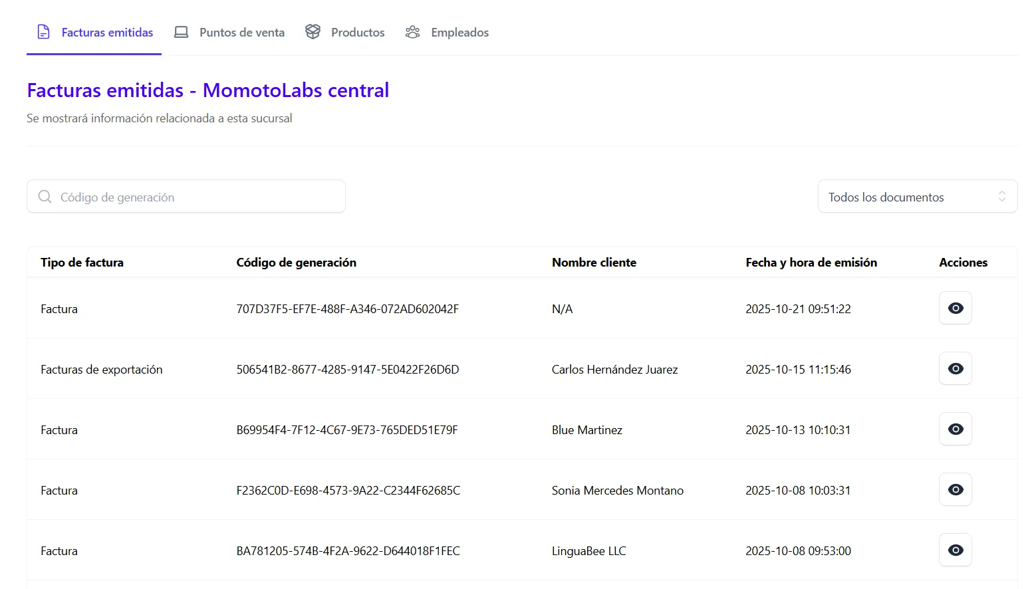1032x589 pixels.
Task: Select the Facturas emitidas tab
Action: [x=107, y=33]
